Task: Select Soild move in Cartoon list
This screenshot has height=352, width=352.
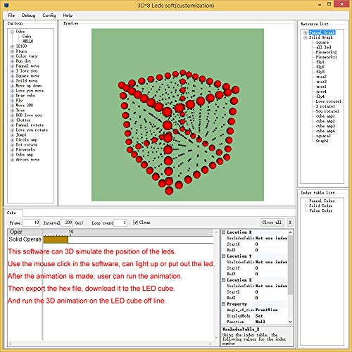Action: click(x=27, y=81)
